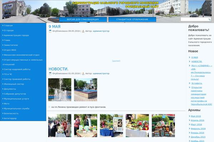Open the 9 МАЯ post title
This screenshot has width=214, height=142.
55,27
